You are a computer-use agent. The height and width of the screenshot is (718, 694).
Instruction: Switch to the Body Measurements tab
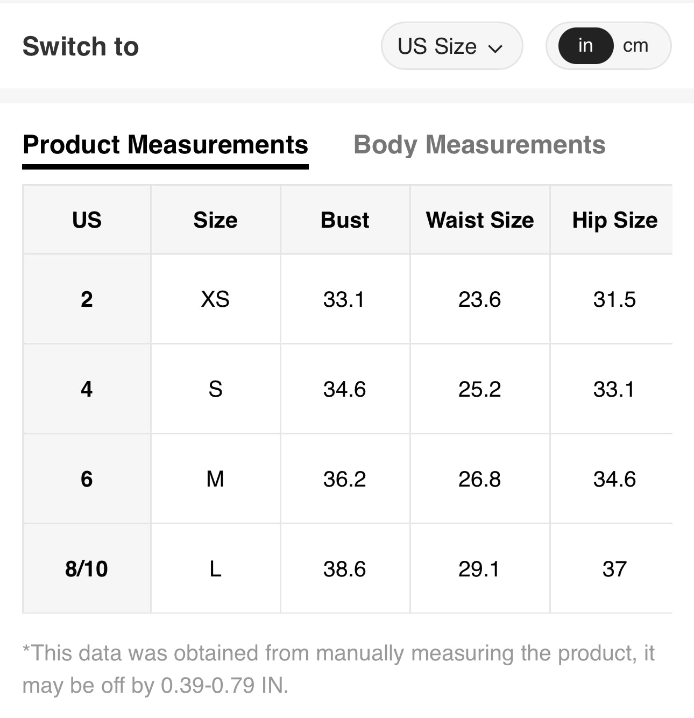(x=479, y=145)
